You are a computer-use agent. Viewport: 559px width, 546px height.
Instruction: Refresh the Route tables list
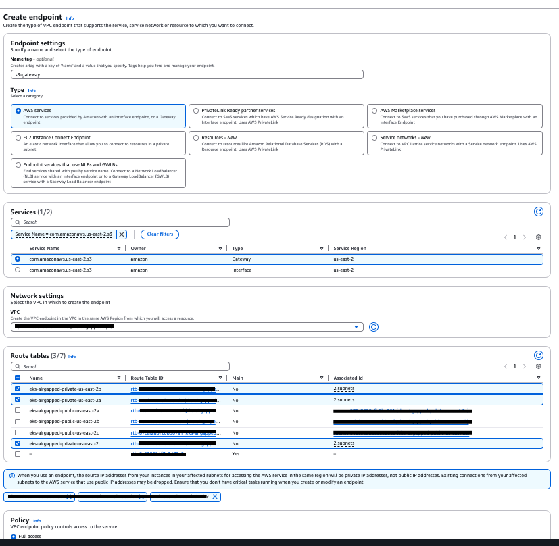click(x=539, y=355)
